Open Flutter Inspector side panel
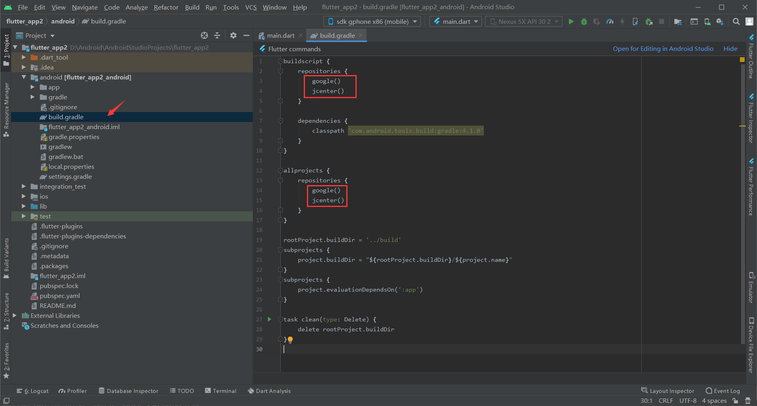This screenshot has height=406, width=757. click(x=751, y=118)
